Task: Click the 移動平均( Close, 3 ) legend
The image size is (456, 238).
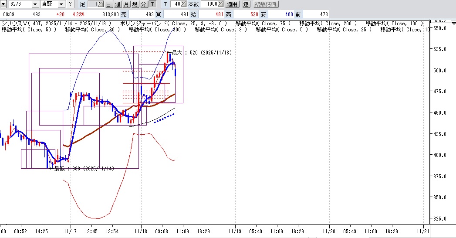Action: (x=221, y=30)
